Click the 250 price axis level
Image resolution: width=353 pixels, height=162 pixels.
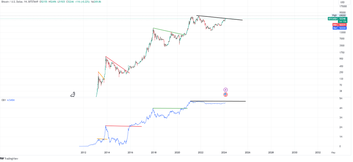click(x=341, y=72)
